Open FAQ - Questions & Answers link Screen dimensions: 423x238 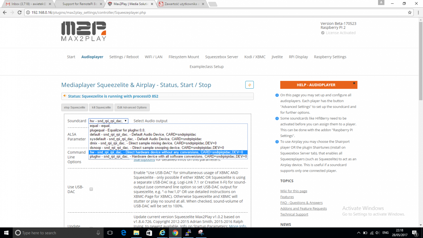(301, 203)
